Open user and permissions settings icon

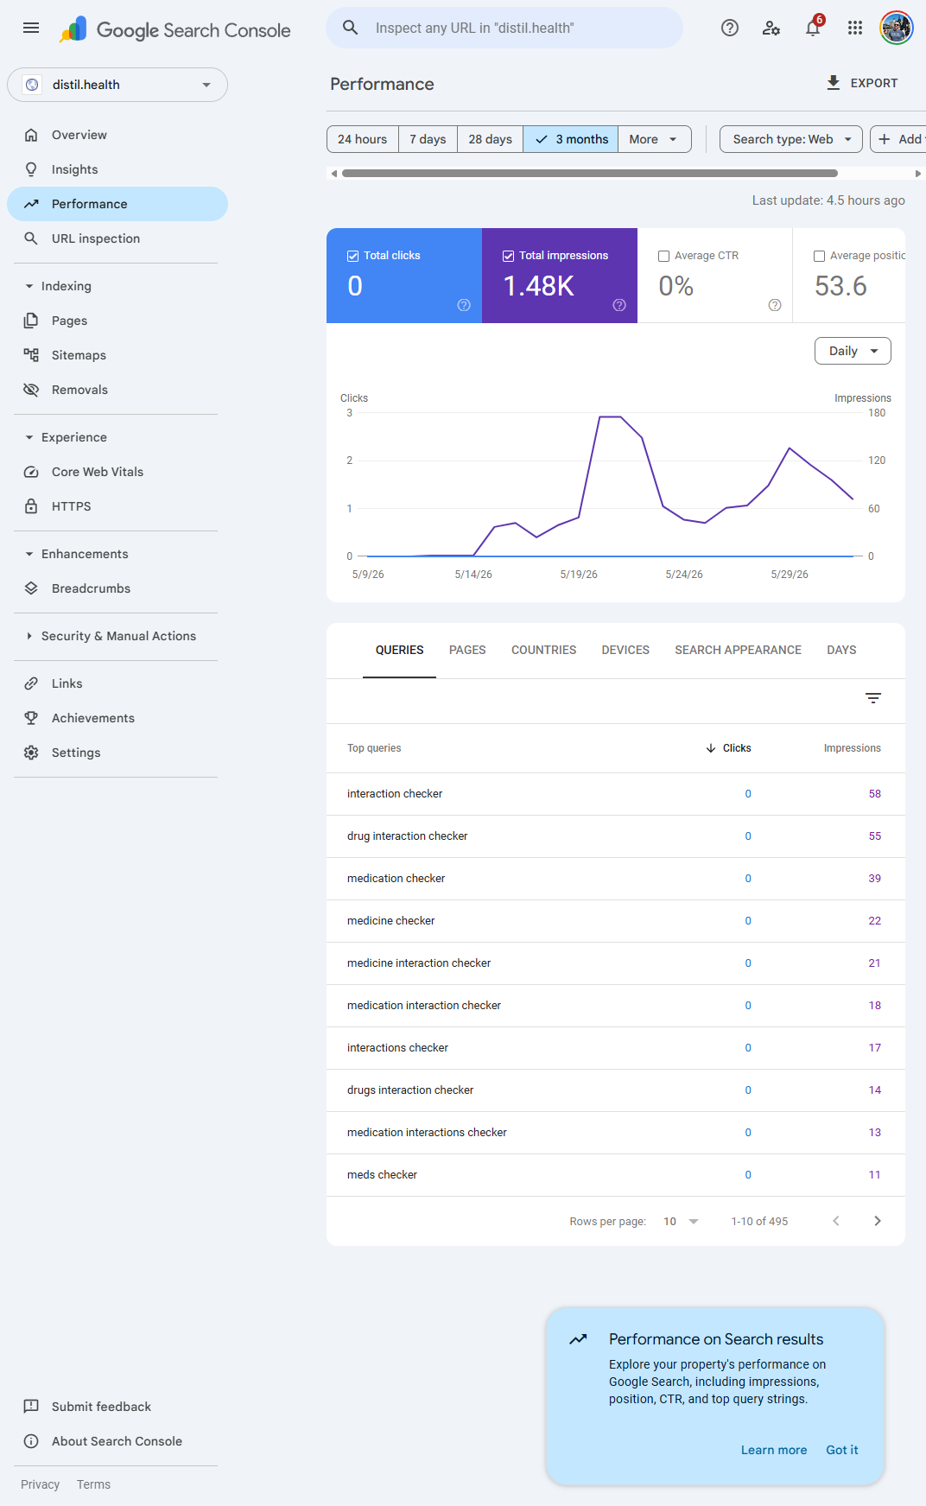(x=771, y=28)
